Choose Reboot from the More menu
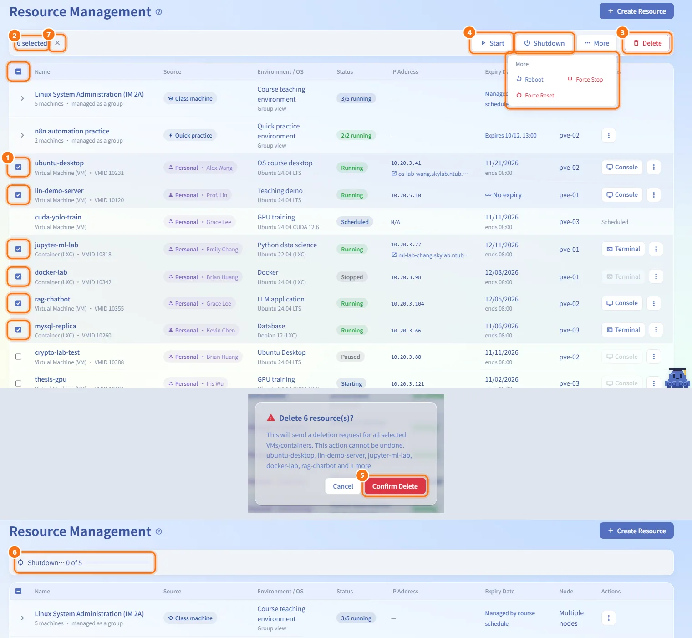692x638 pixels. click(530, 79)
